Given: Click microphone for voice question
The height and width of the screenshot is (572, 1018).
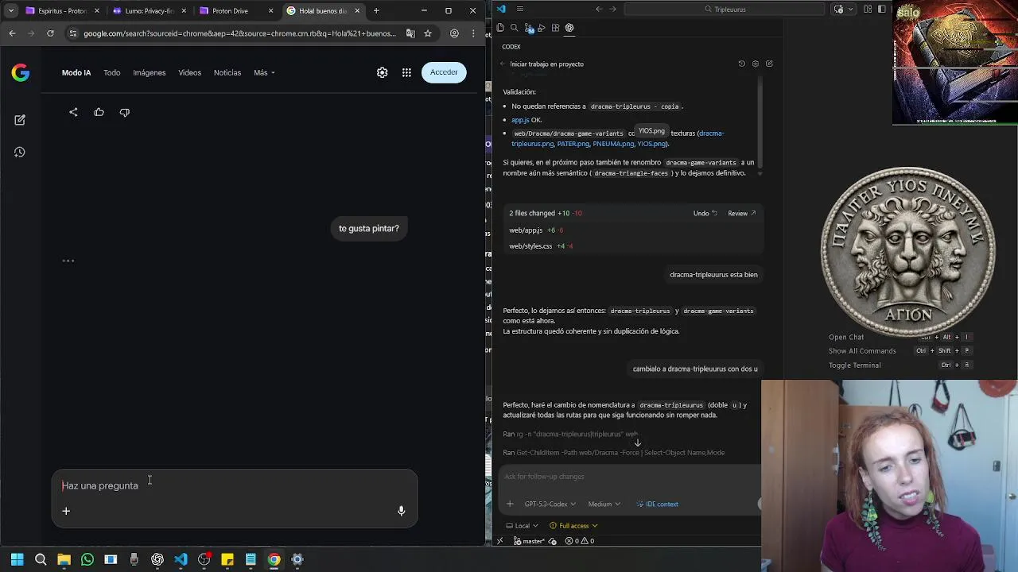Looking at the screenshot, I should pos(401,511).
